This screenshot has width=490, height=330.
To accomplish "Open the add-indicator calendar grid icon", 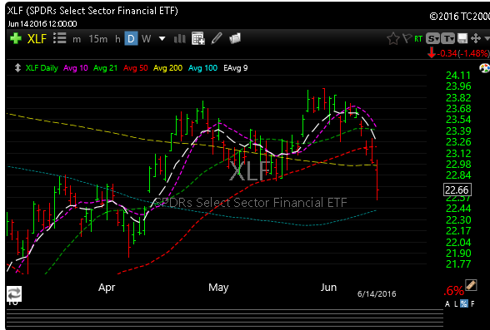I will click(x=198, y=38).
